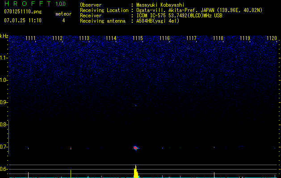The height and width of the screenshot is (178, 281).
Task: Select the 1111 time marker
Action: pos(31,39)
